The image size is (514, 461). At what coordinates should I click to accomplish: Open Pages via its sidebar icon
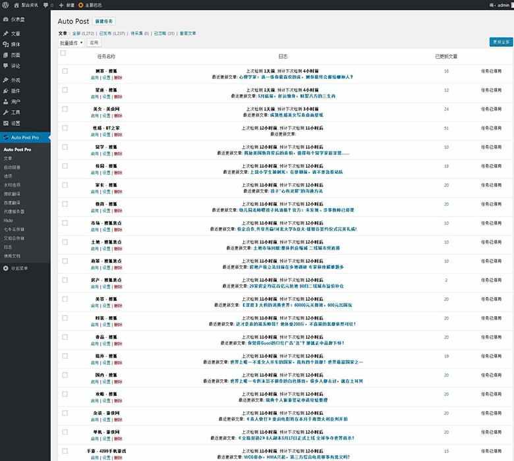click(5, 55)
